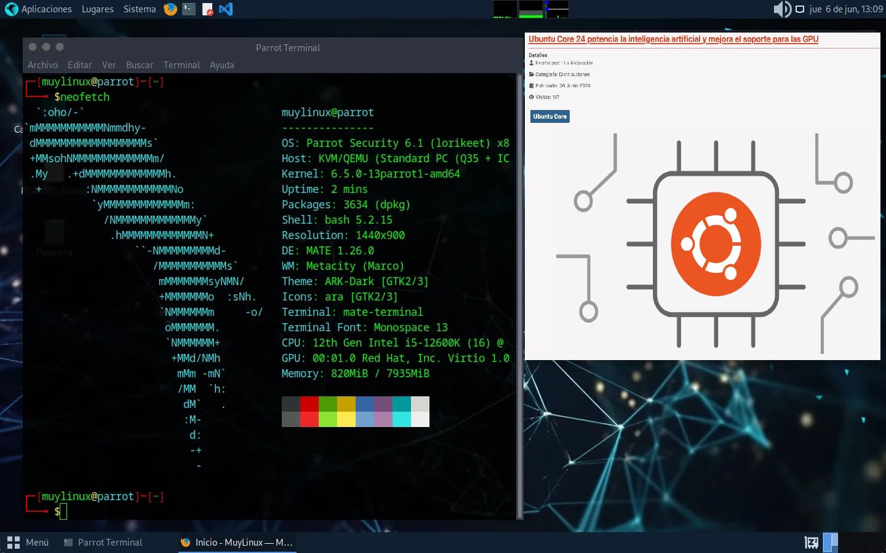Open the clock calendar showing jue 6 de jun, 13:09

(846, 9)
